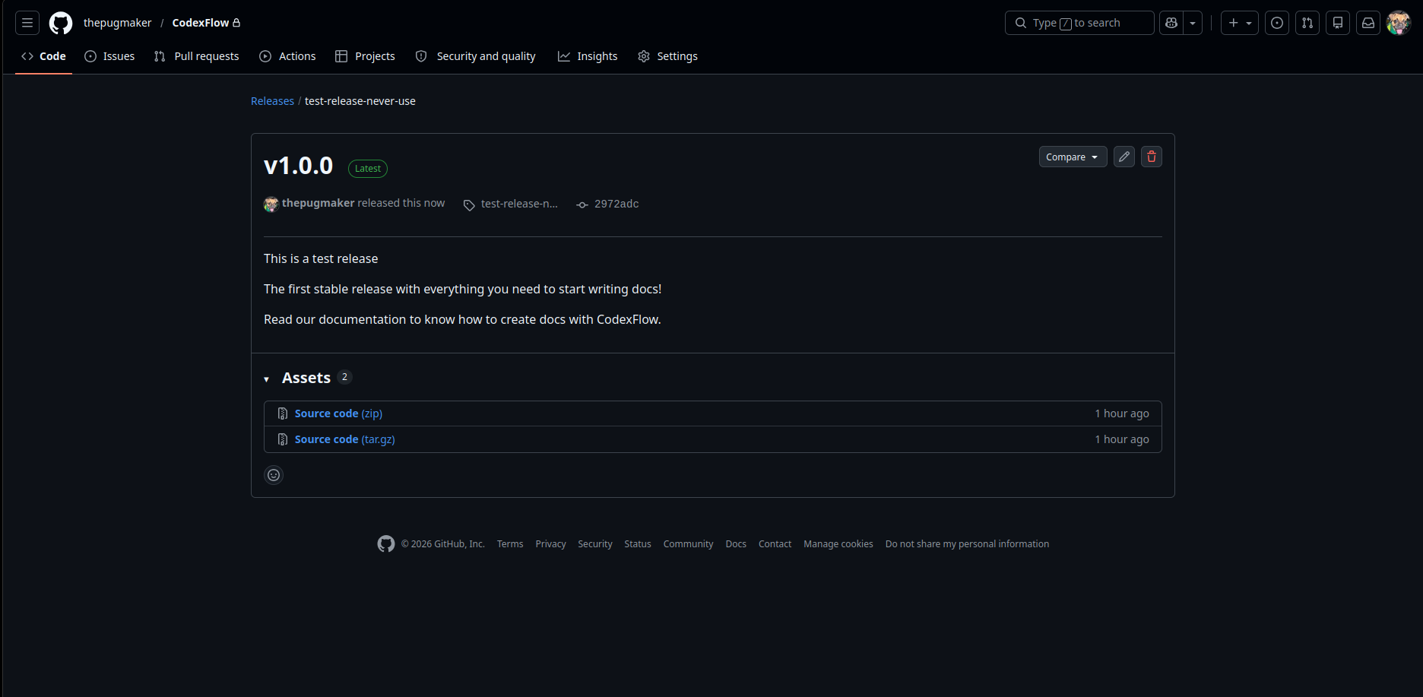Open the Community footer link
1423x697 pixels.
(x=688, y=544)
